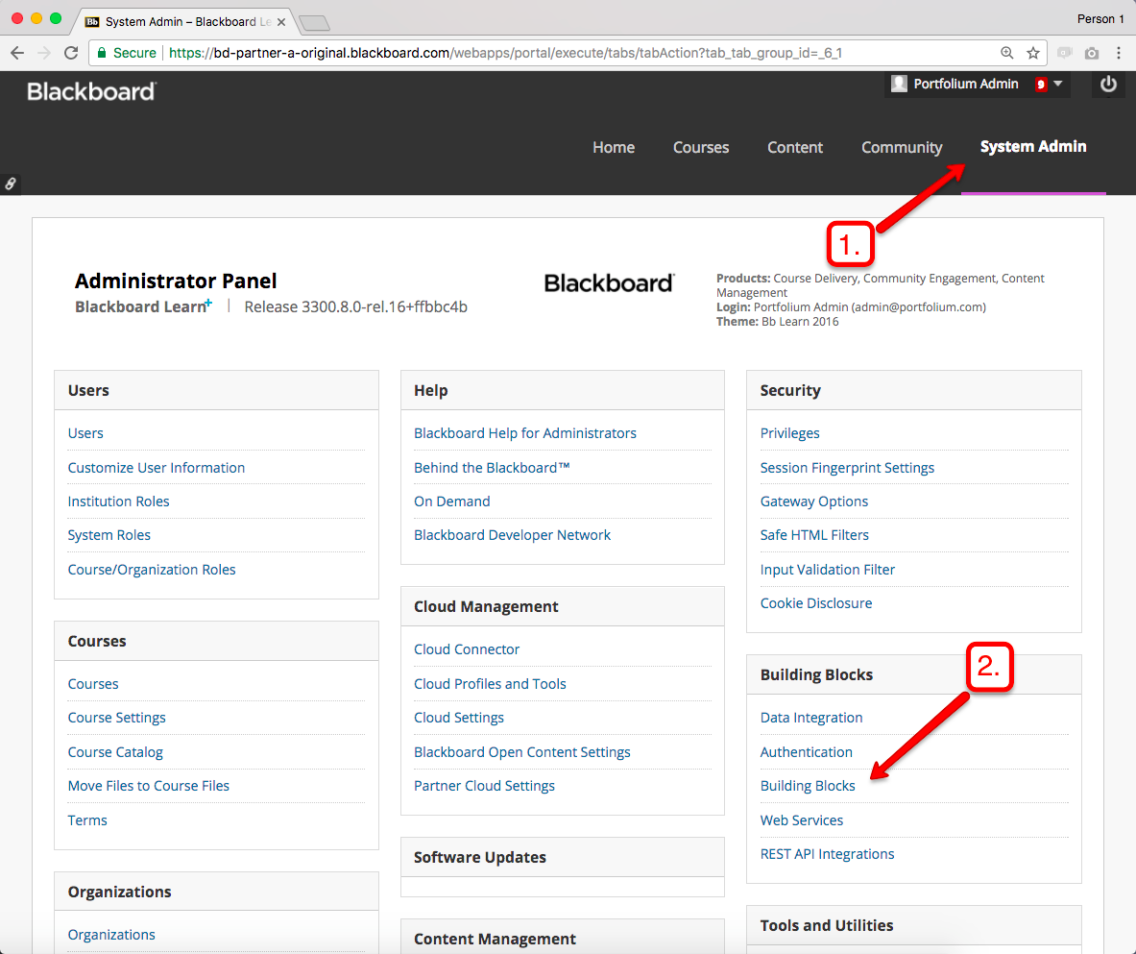This screenshot has height=954, width=1136.
Task: Open Data Integration
Action: 811,718
